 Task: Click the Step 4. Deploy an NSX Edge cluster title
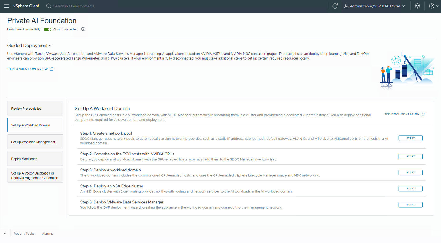tap(112, 186)
